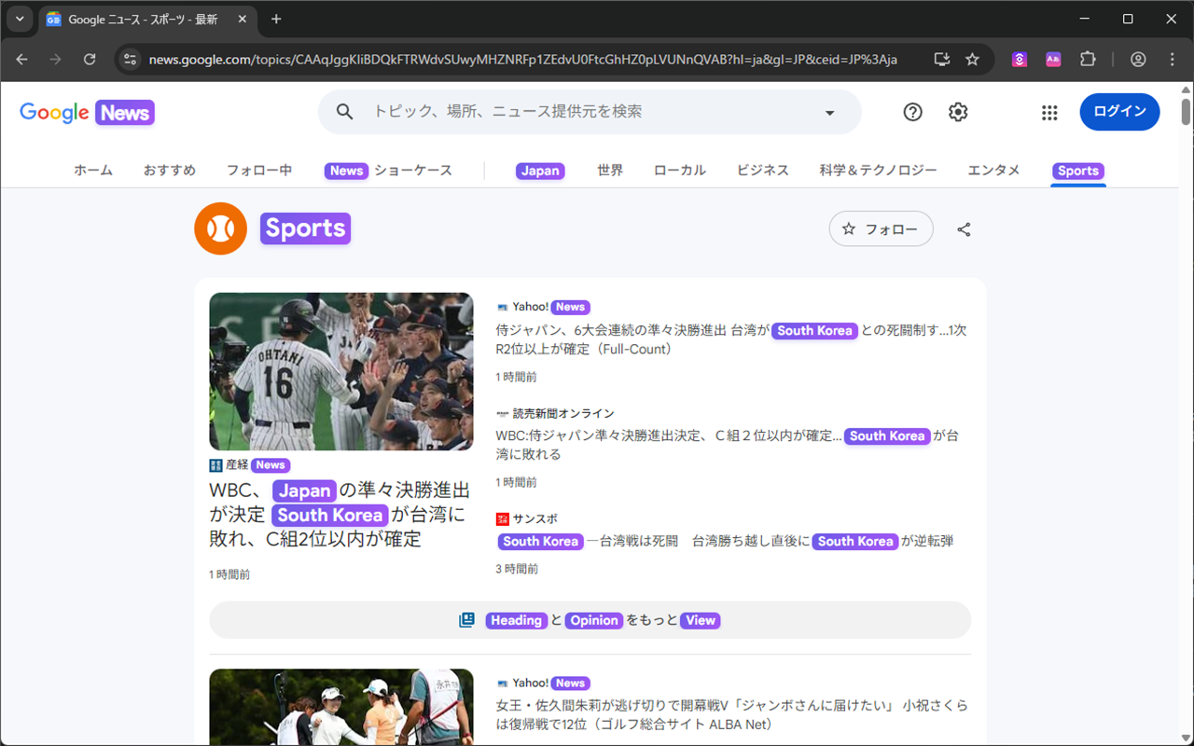This screenshot has width=1194, height=746.
Task: Follow the Sports topic with the star
Action: 880,228
